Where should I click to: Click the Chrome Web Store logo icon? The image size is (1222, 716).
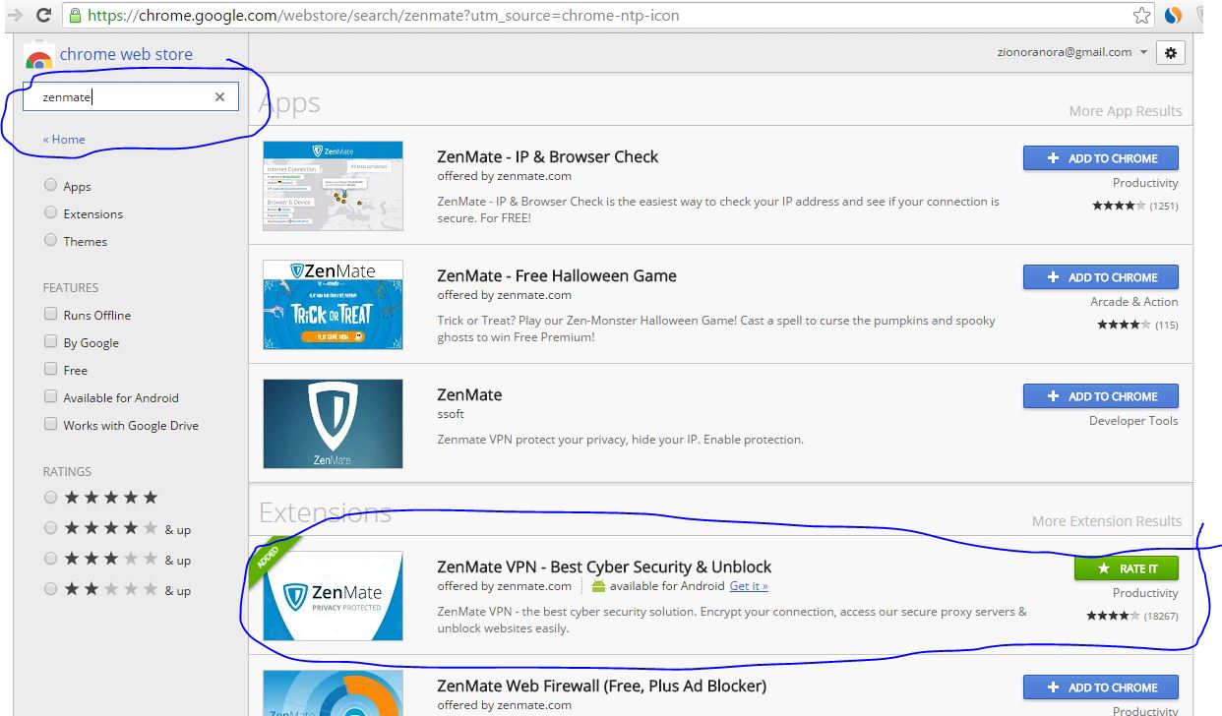[38, 58]
